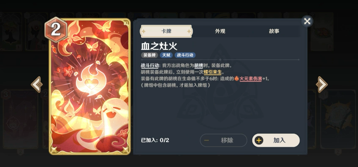Click the plus icon on 加入 button
This screenshot has height=167, width=358.
coord(259,140)
